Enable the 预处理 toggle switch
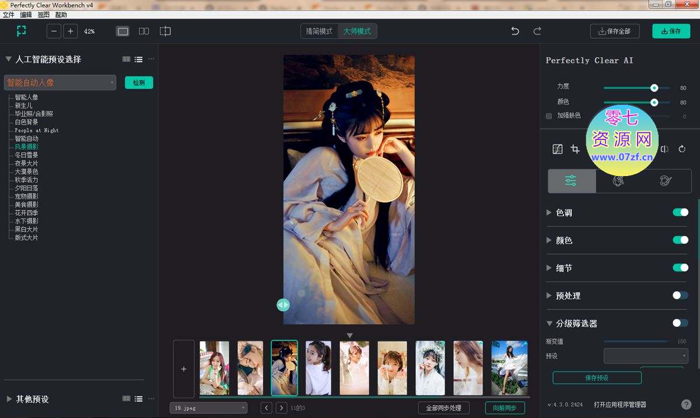This screenshot has height=418, width=700. pyautogui.click(x=680, y=295)
